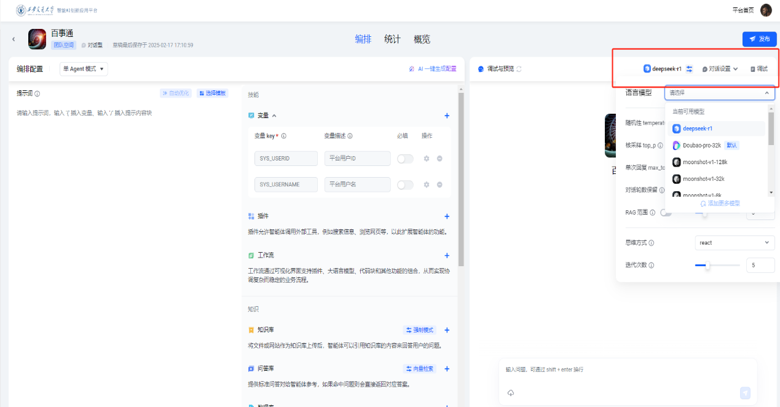Click the upload cloud icon in the chat box

coord(510,393)
